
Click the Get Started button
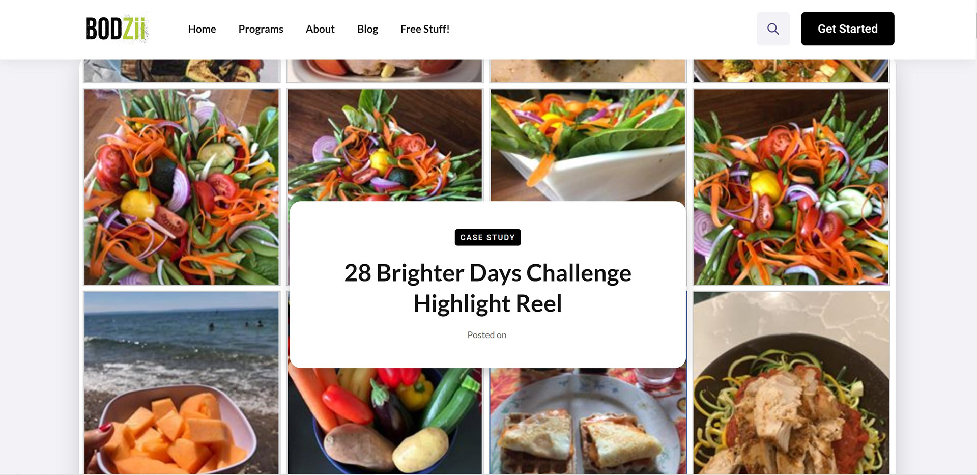[x=847, y=29]
